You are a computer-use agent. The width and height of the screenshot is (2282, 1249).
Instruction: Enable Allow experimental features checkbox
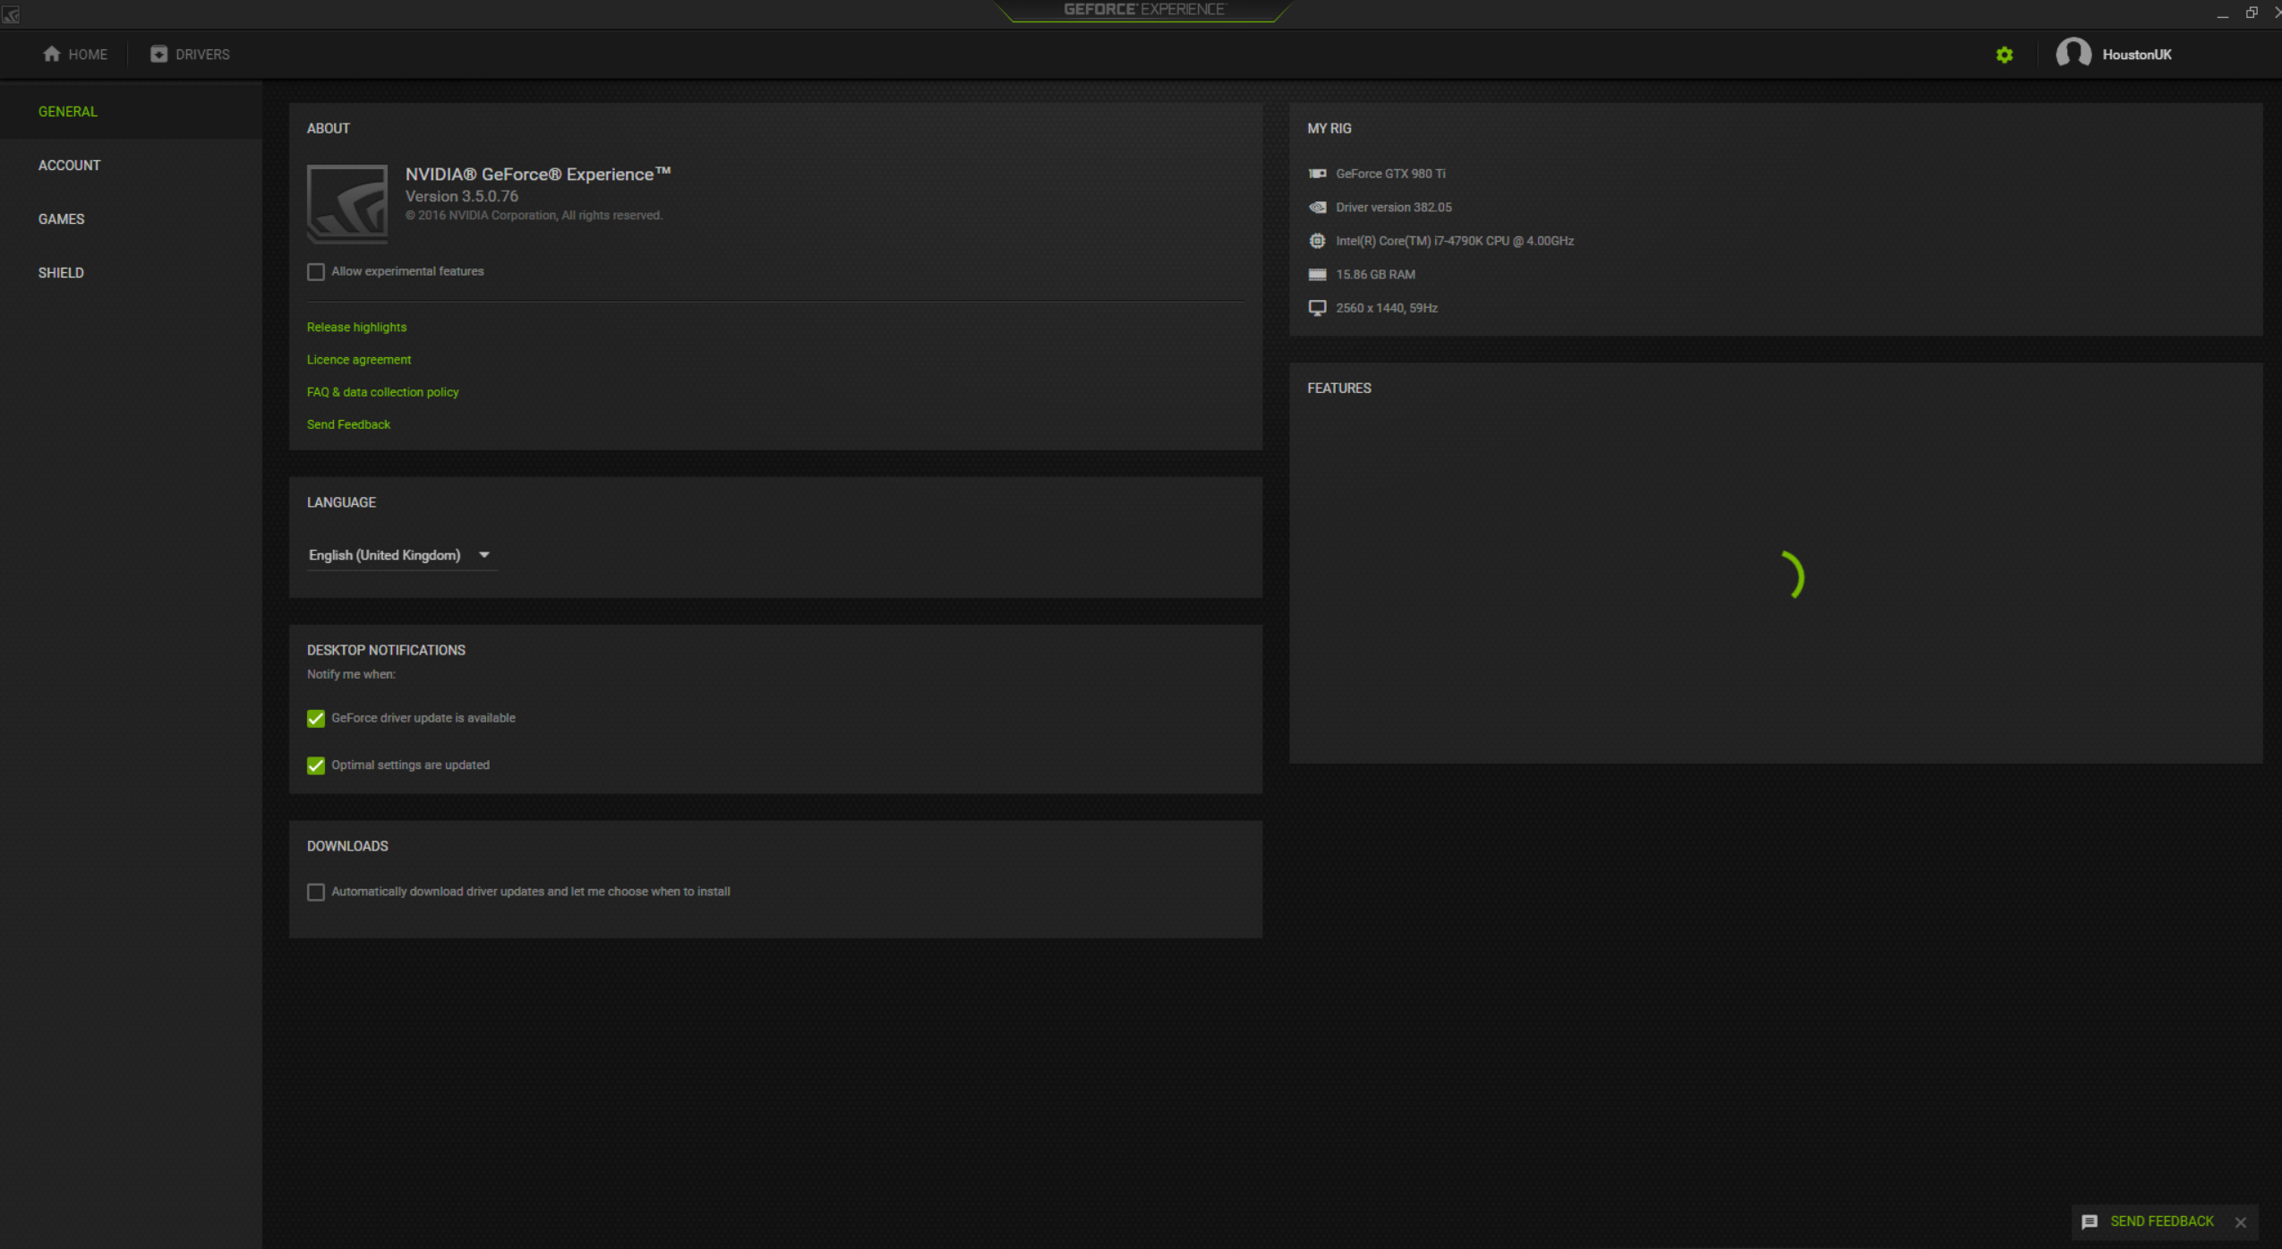[x=316, y=271]
